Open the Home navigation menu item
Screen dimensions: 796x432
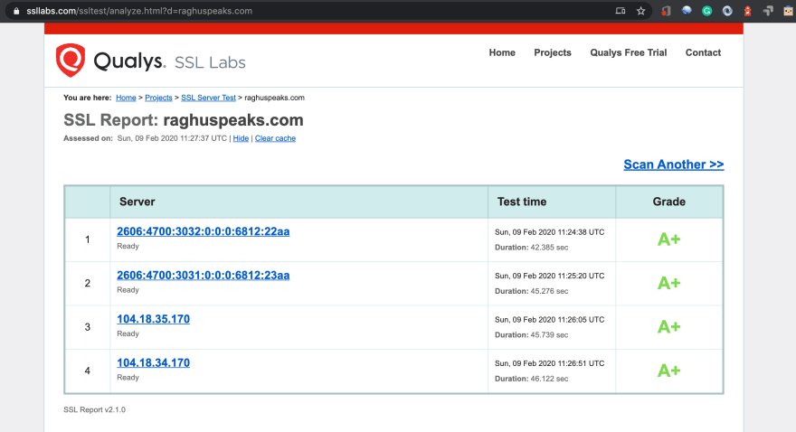(x=502, y=52)
